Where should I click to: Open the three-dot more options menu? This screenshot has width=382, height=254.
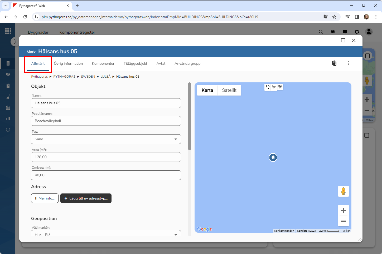pos(348,63)
